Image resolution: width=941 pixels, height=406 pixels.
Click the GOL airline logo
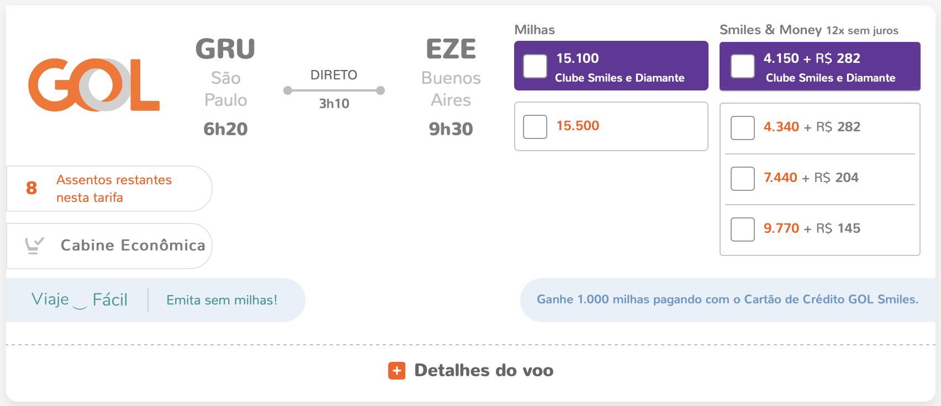point(94,85)
